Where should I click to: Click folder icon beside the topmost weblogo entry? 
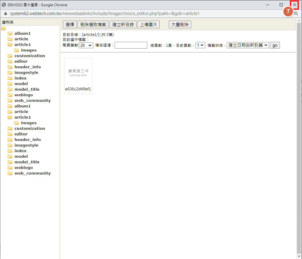pos(10,95)
